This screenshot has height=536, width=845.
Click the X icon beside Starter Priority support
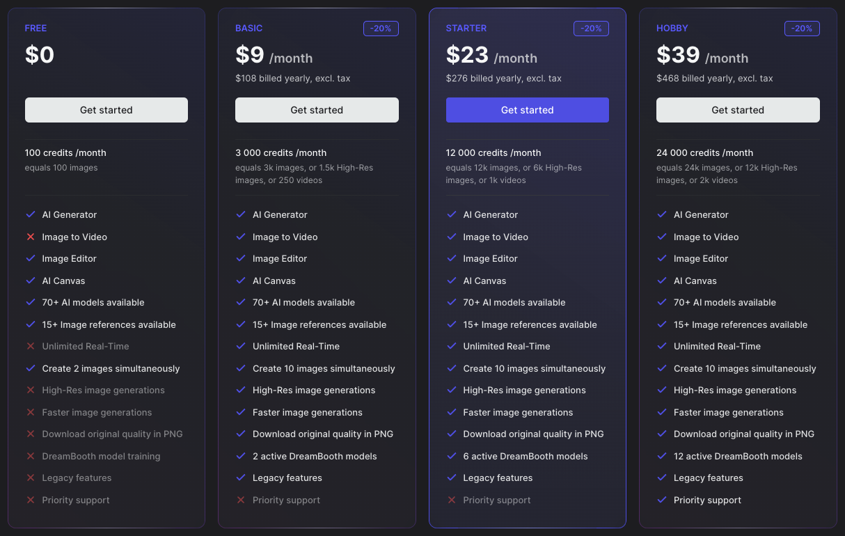452,500
